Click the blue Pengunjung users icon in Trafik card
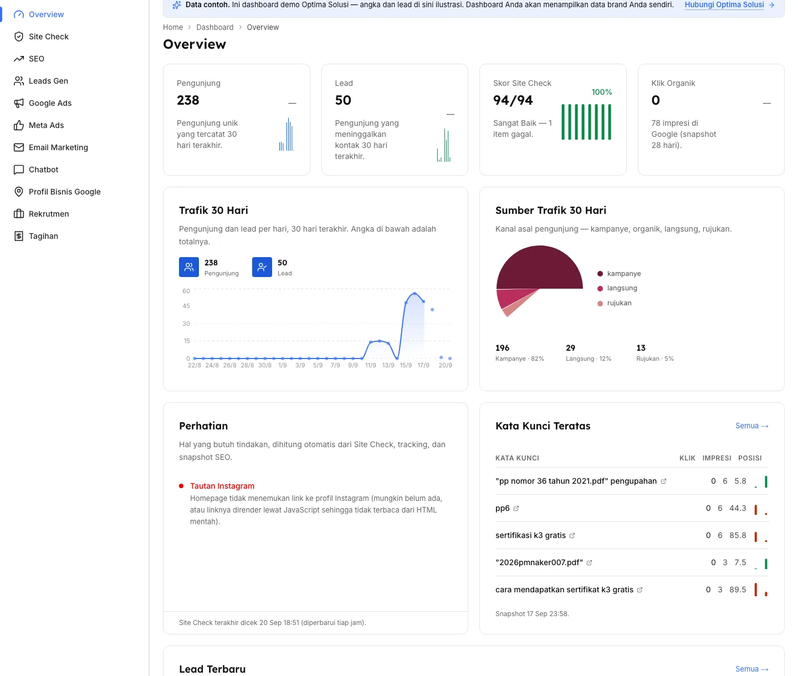The width and height of the screenshot is (798, 676). [189, 267]
